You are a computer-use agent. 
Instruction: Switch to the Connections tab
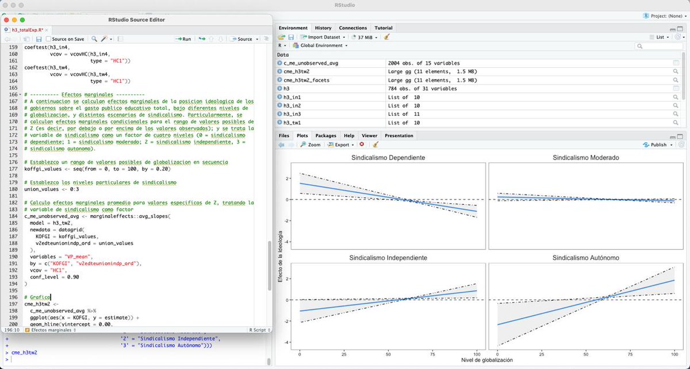pyautogui.click(x=353, y=28)
